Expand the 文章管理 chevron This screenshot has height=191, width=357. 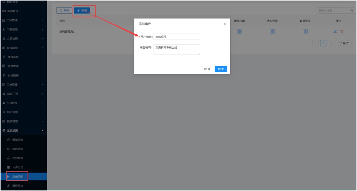pyautogui.click(x=43, y=39)
